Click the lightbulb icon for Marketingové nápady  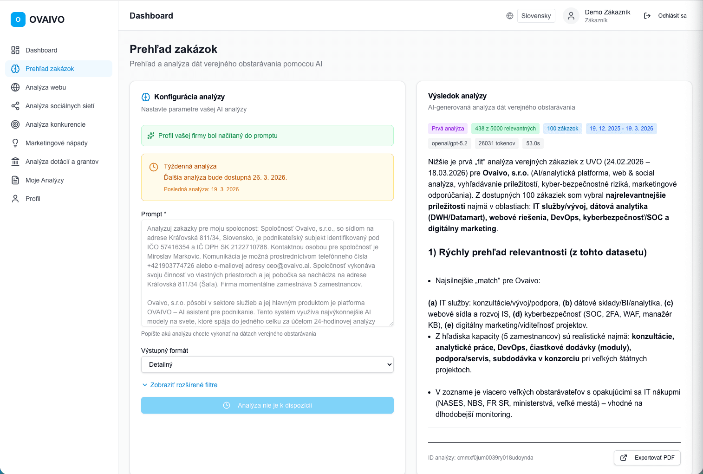[15, 143]
